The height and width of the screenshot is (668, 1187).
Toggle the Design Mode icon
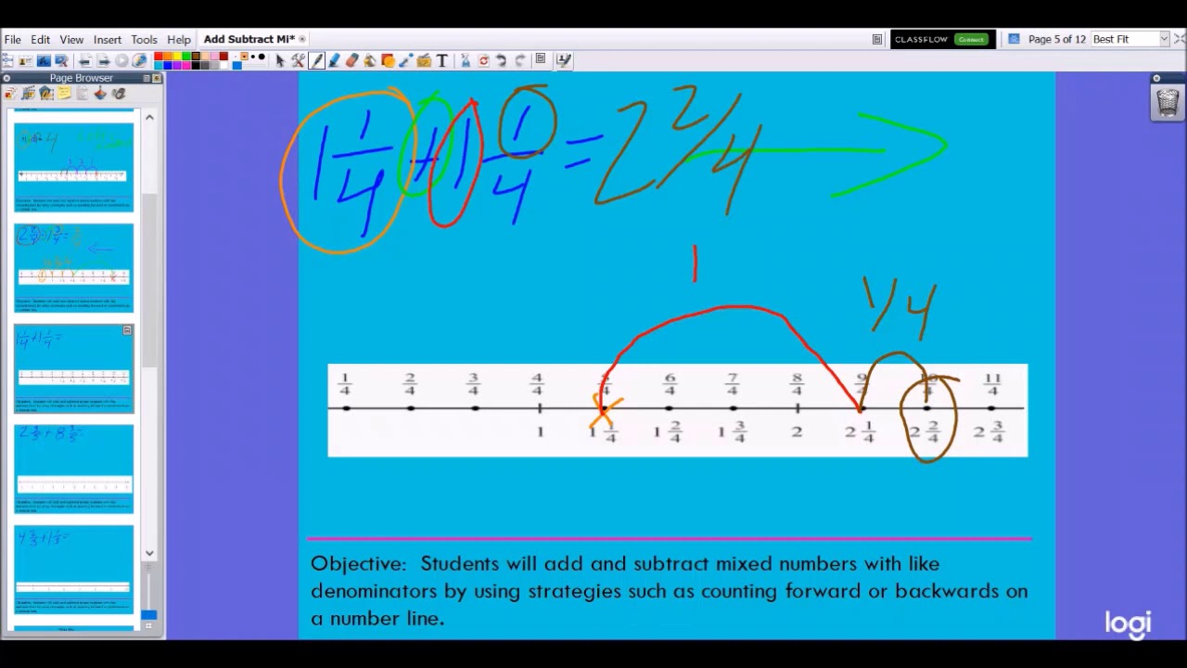pyautogui.click(x=564, y=59)
